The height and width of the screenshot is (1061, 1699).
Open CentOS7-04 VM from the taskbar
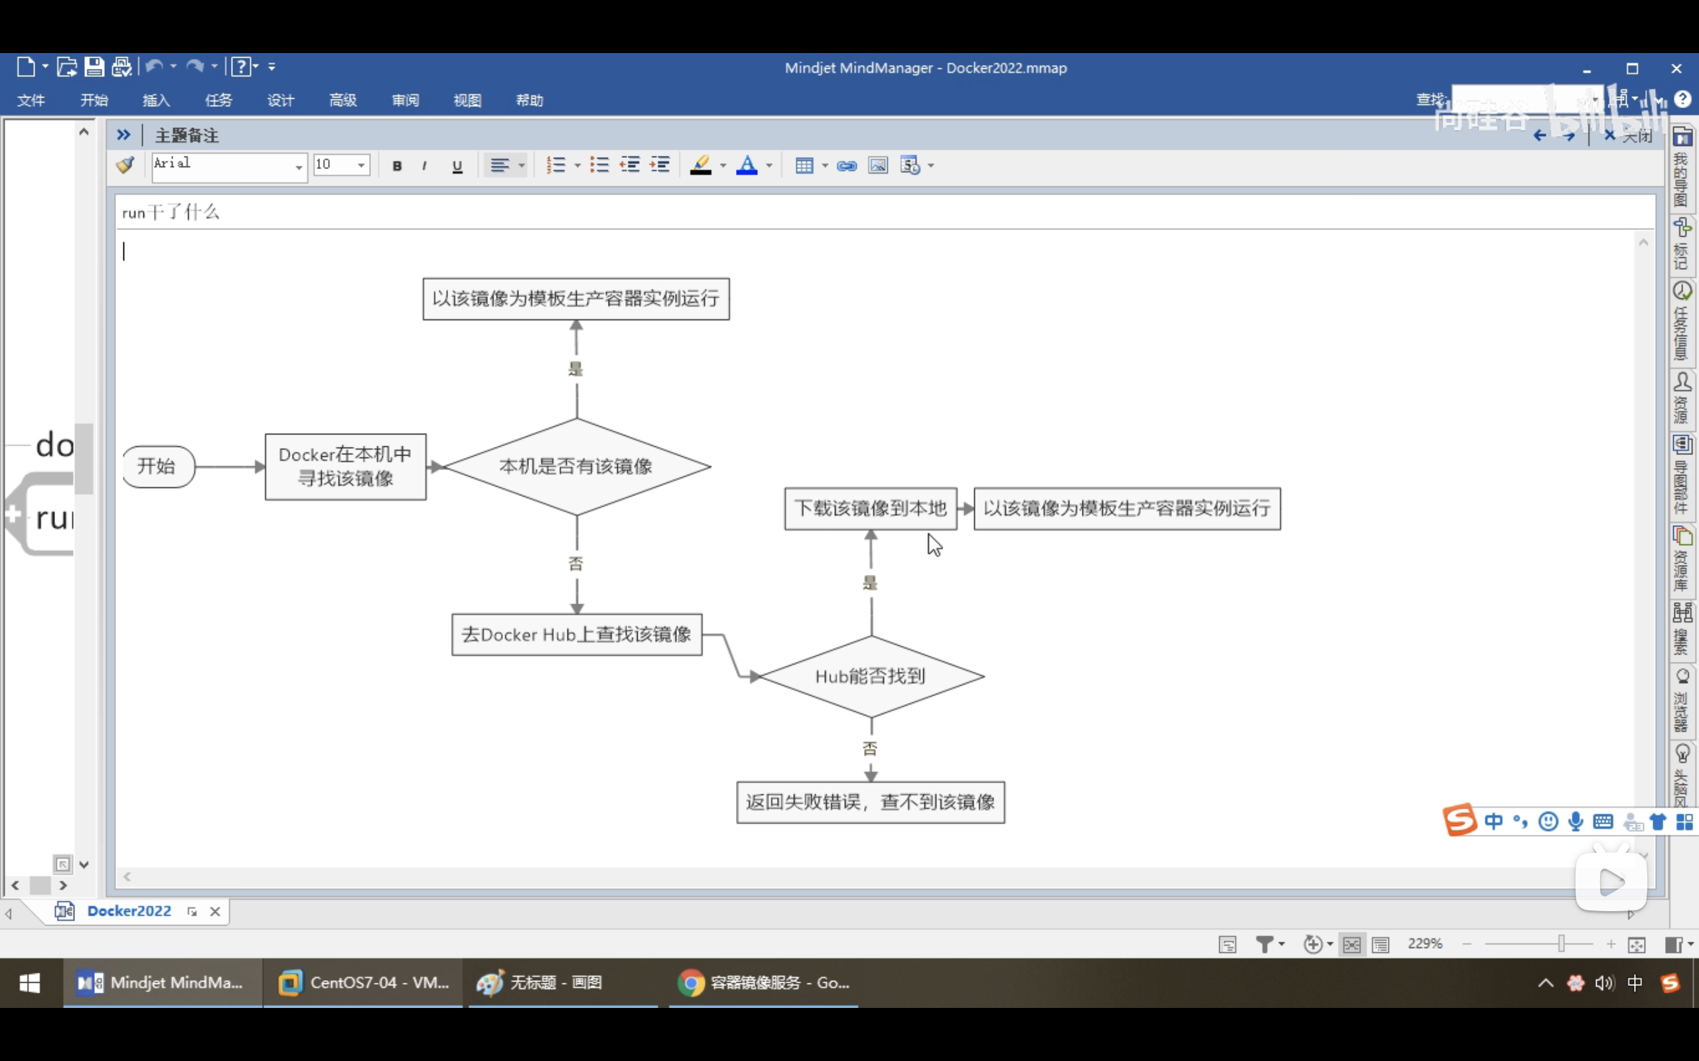(363, 982)
